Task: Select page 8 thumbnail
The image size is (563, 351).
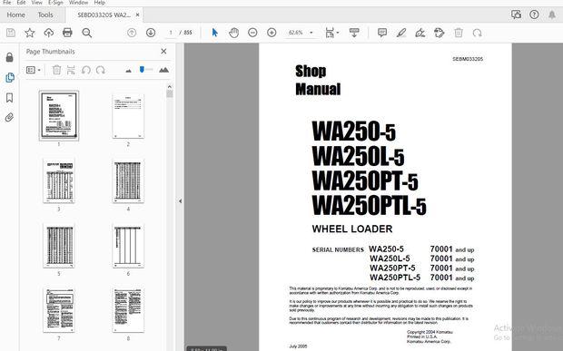Action: point(128,310)
